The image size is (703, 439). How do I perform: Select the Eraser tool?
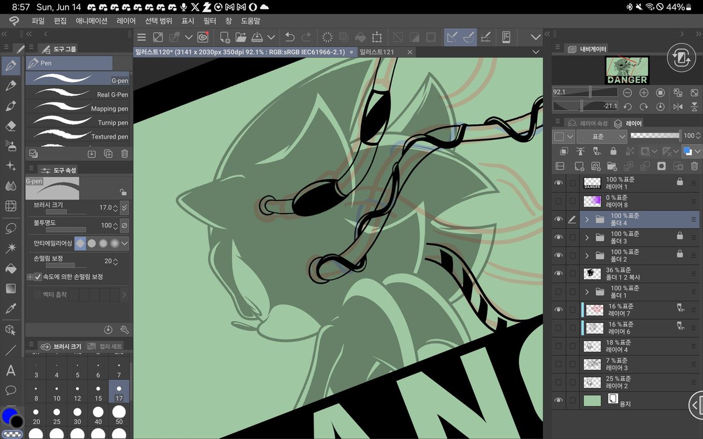click(x=11, y=126)
